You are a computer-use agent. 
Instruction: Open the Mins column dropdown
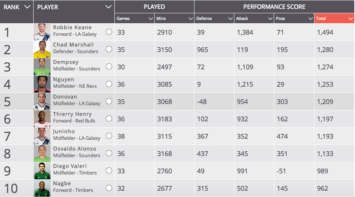[x=191, y=18]
